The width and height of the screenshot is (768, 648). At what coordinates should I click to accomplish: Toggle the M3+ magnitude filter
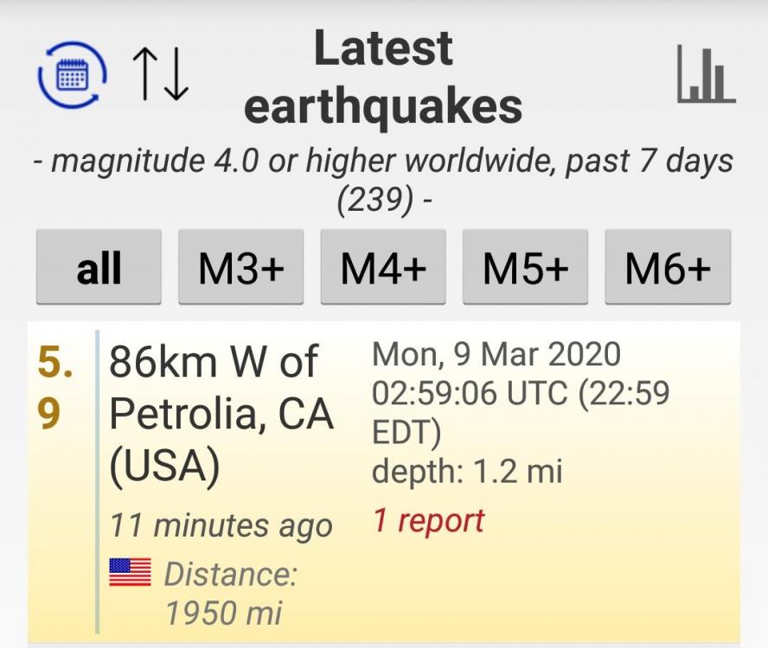[x=240, y=267]
